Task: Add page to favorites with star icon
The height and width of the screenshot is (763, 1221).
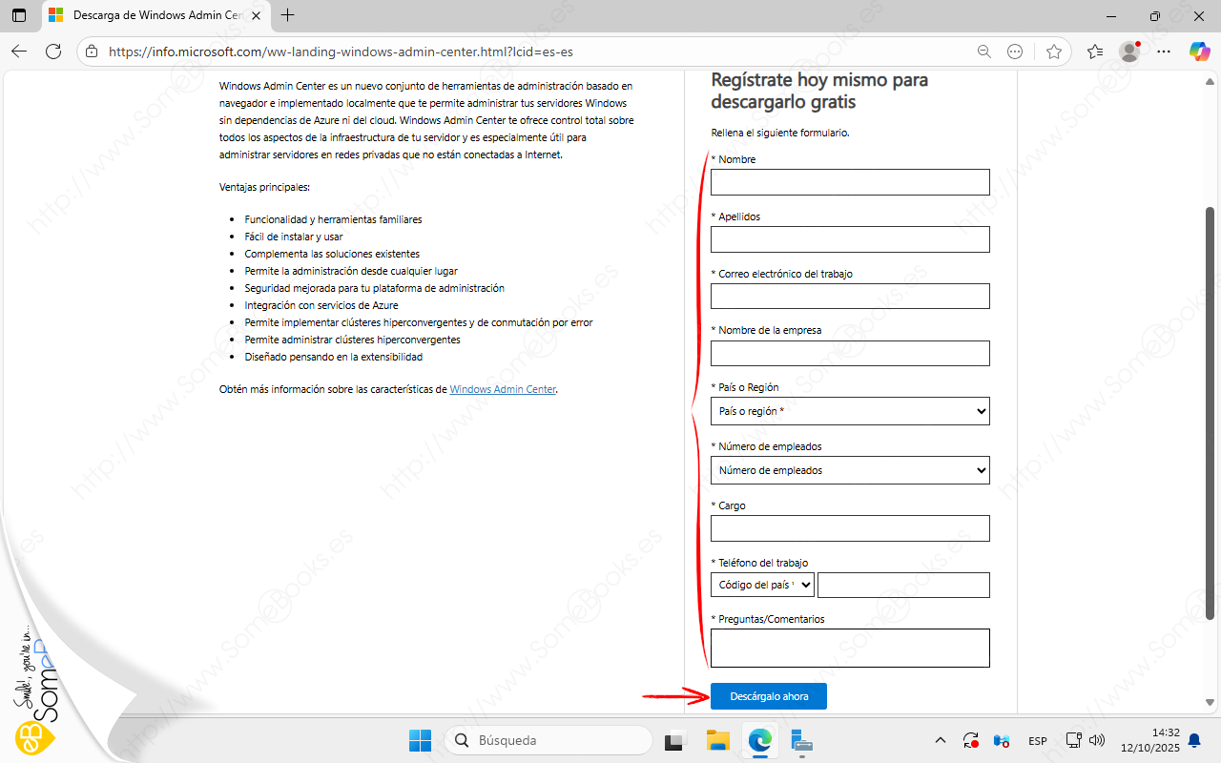Action: click(1053, 52)
